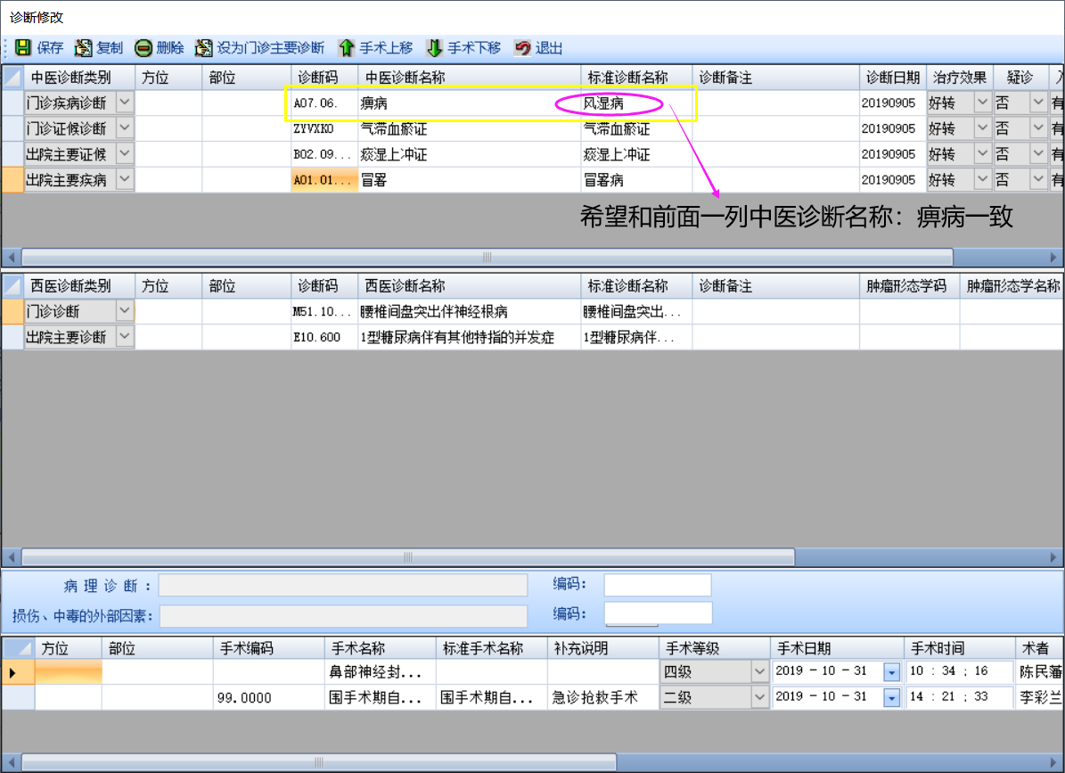Click right scroll arrow of TCM grid
The height and width of the screenshot is (773, 1065).
[x=1053, y=258]
